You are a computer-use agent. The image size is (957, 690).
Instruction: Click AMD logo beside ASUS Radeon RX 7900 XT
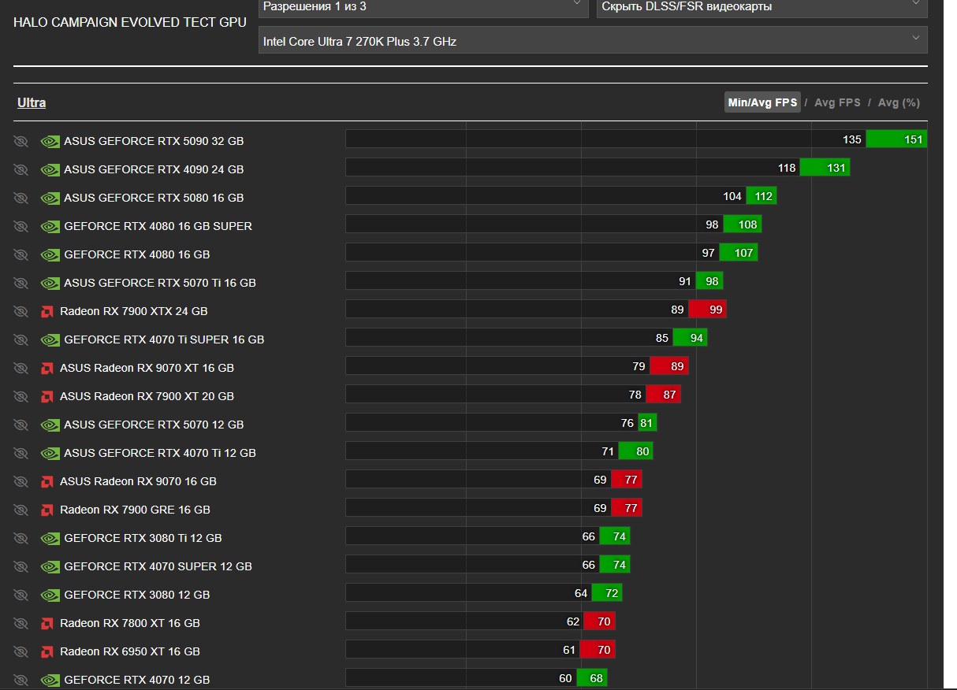47,397
